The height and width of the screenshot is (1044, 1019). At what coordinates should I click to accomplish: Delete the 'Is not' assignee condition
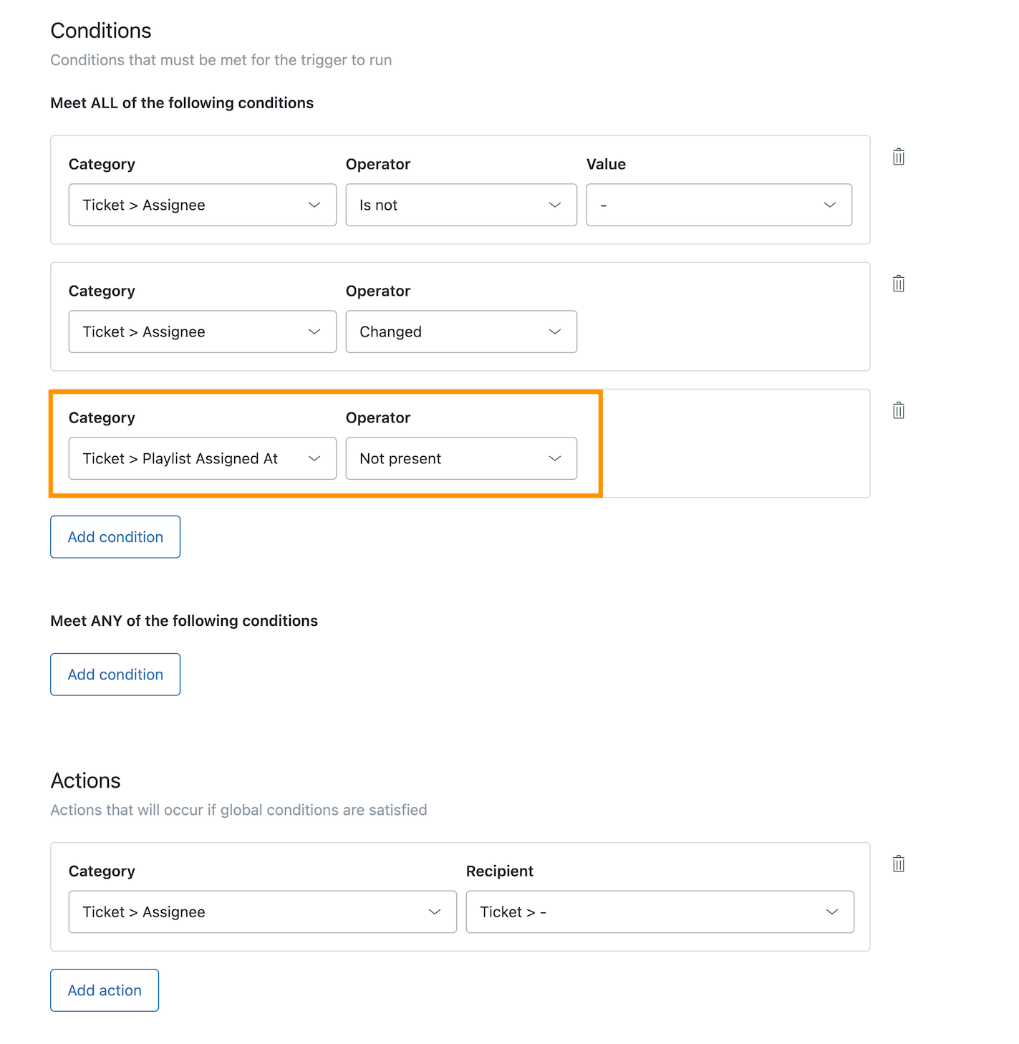pos(898,157)
